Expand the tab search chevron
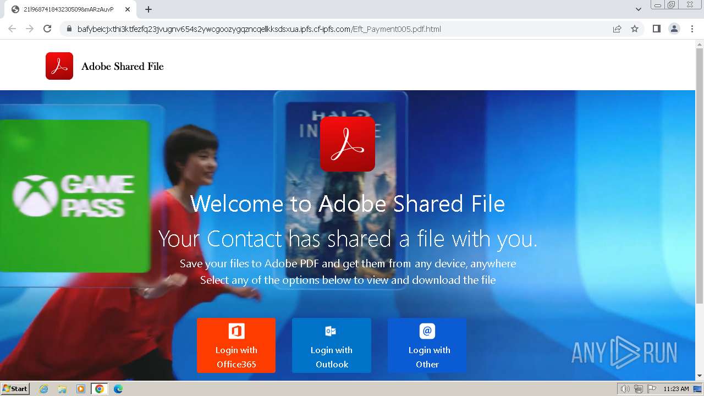The height and width of the screenshot is (396, 704). click(639, 9)
